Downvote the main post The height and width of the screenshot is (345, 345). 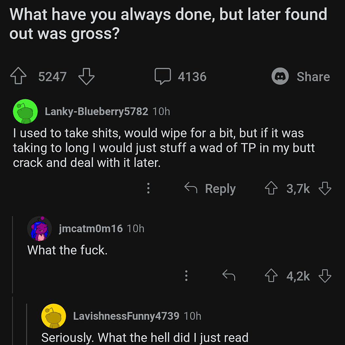(86, 76)
